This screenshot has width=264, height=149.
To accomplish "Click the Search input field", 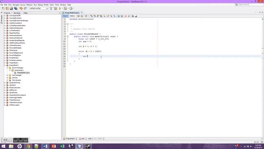I will click(x=249, y=5).
